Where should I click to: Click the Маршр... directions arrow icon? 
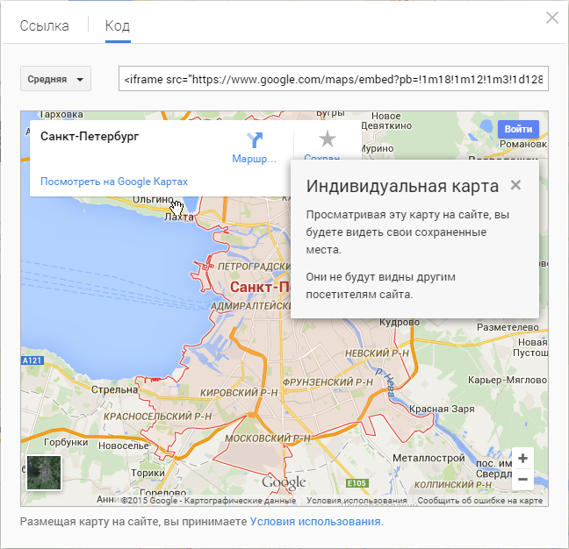[x=255, y=140]
